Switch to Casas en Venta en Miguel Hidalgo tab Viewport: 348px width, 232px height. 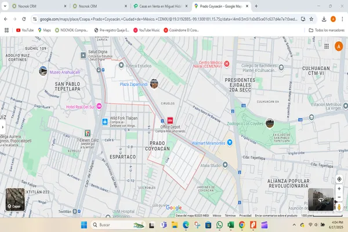point(161,6)
